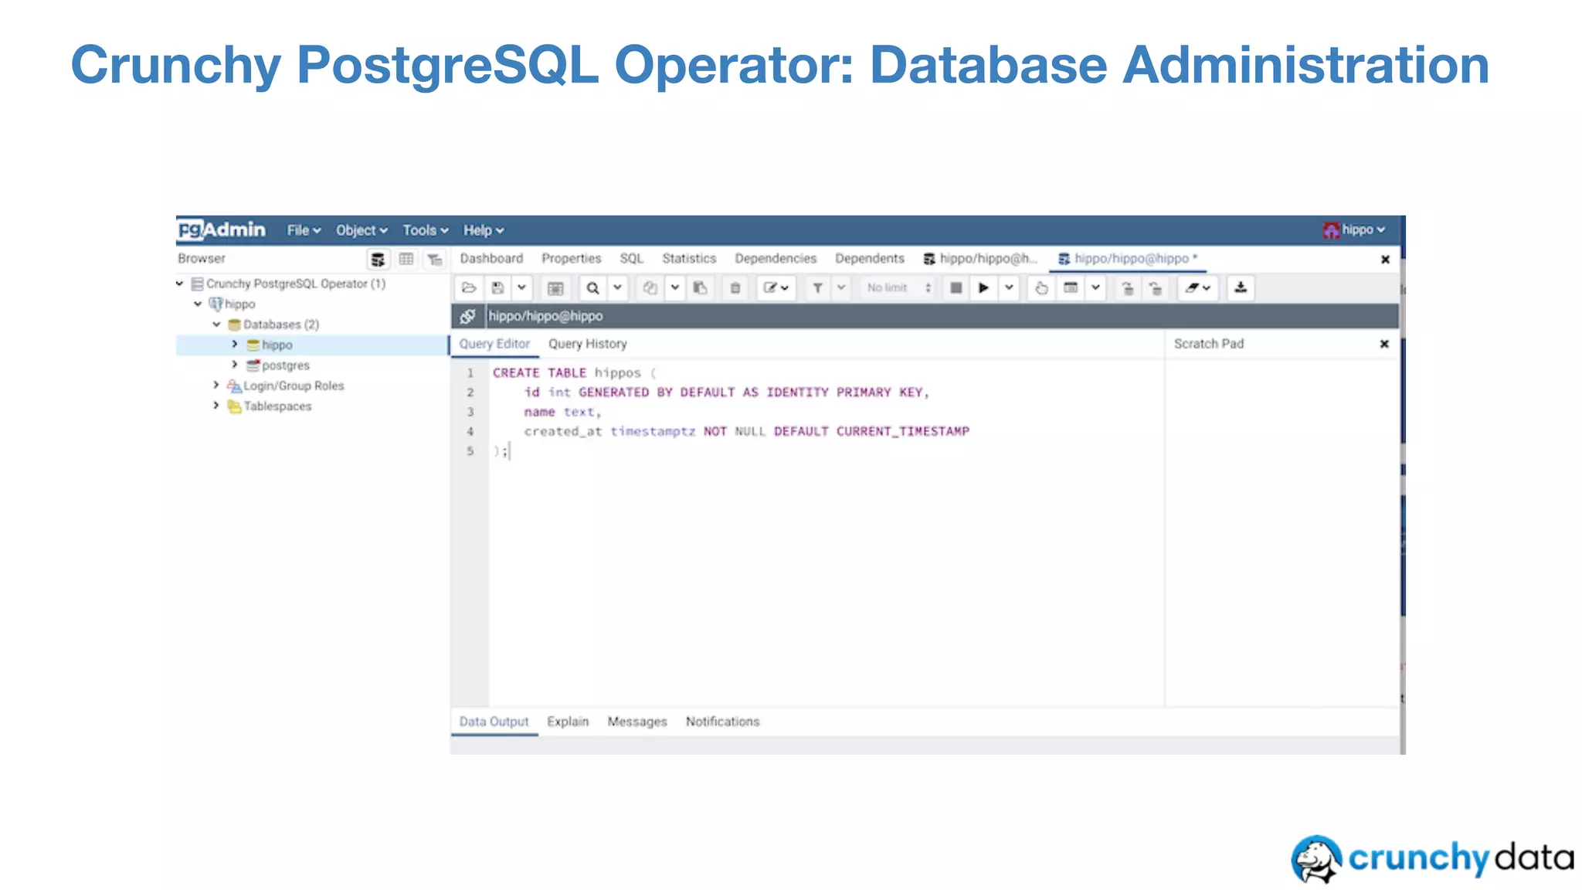Image resolution: width=1582 pixels, height=890 pixels.
Task: Select the postgres database in tree
Action: (x=286, y=365)
